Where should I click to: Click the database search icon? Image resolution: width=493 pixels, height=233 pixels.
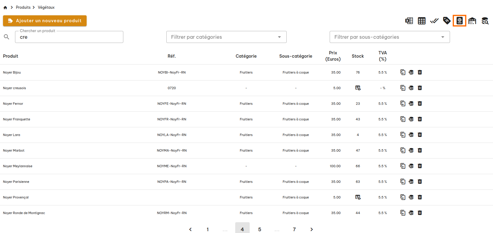pos(485,21)
